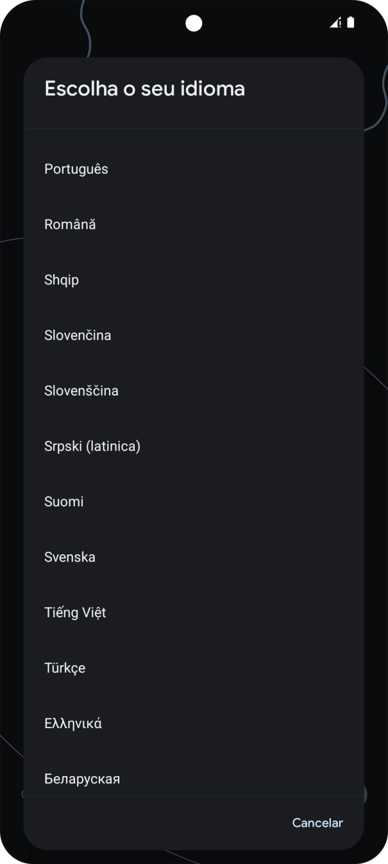Select Português from the language list
The image size is (388, 864).
194,169
